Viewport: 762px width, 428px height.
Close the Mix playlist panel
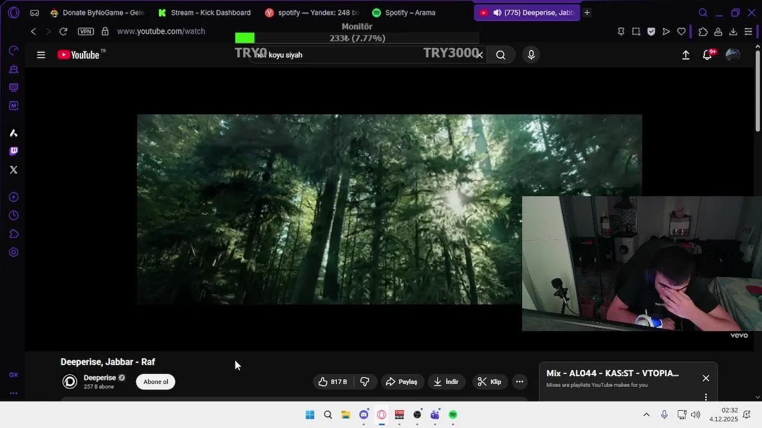pyautogui.click(x=706, y=378)
